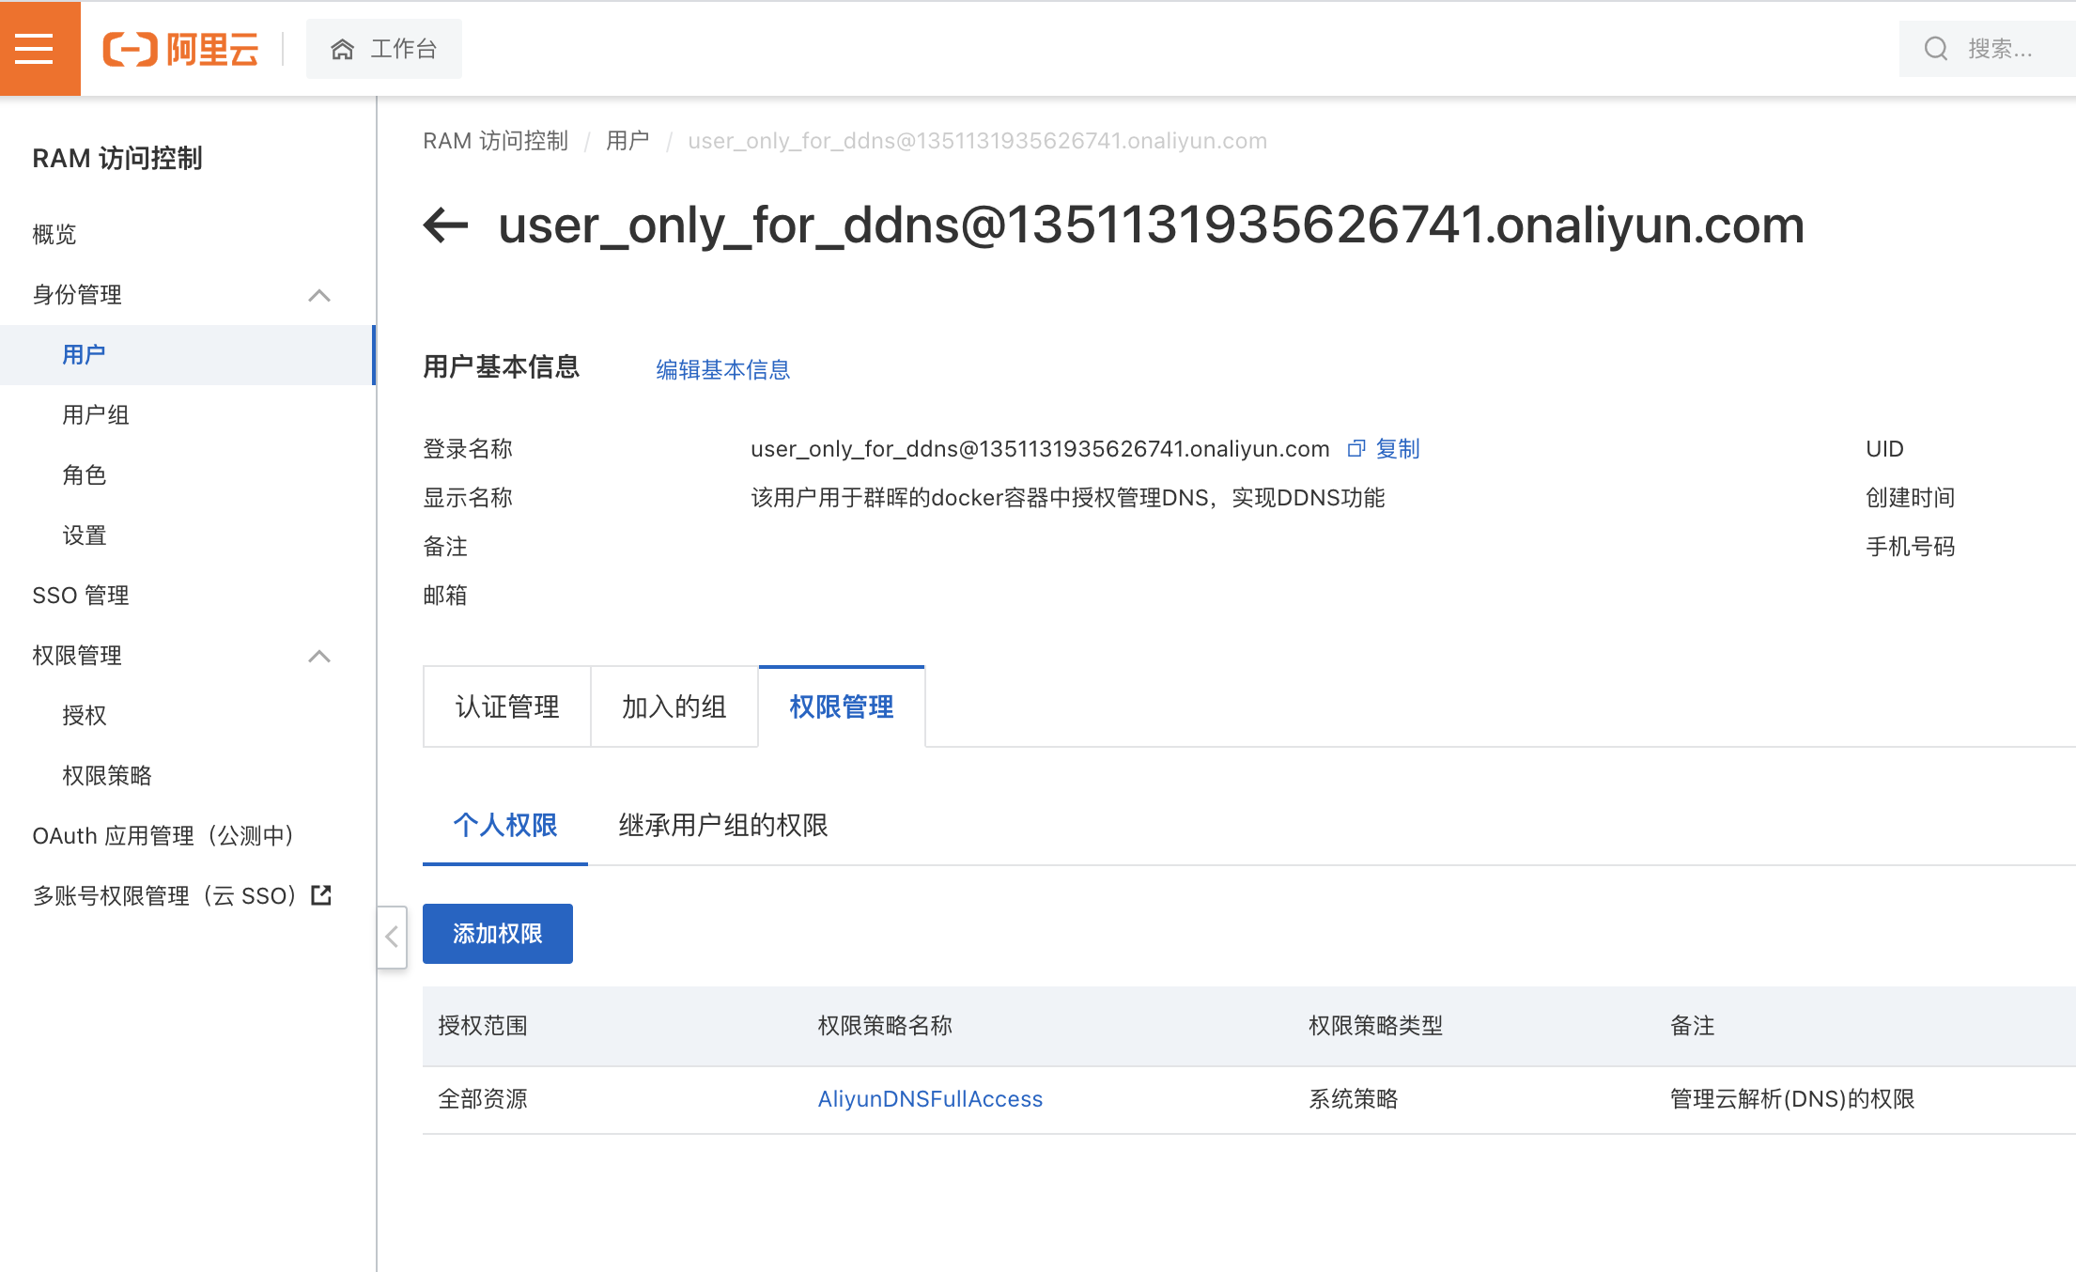Click the Alibaba Cloud logo
The width and height of the screenshot is (2076, 1272).
(180, 49)
